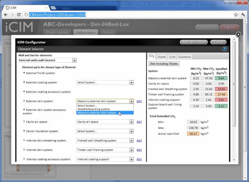249x182 pixels.
Task: Switch to the Waste tab
Action: (162, 57)
